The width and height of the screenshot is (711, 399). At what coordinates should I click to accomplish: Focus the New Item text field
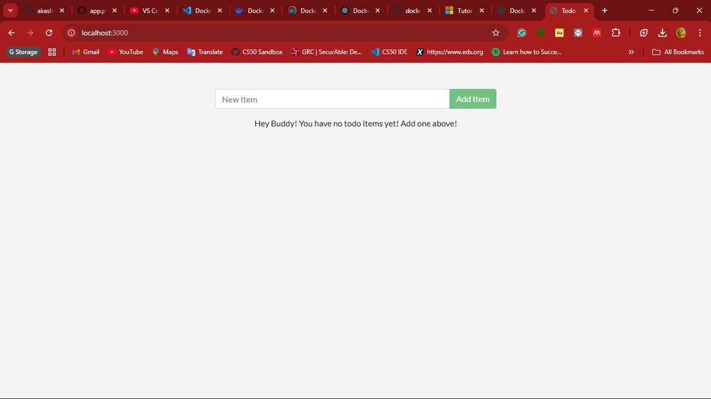[332, 99]
